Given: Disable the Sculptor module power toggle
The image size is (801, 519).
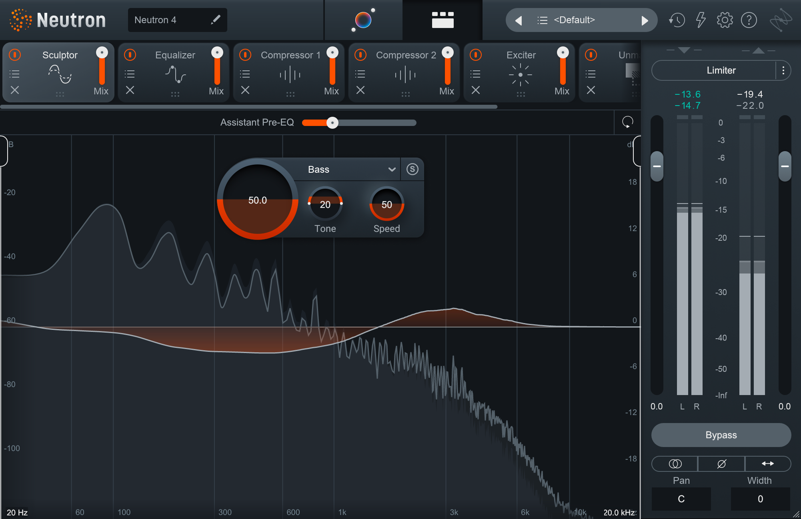Looking at the screenshot, I should tap(14, 55).
